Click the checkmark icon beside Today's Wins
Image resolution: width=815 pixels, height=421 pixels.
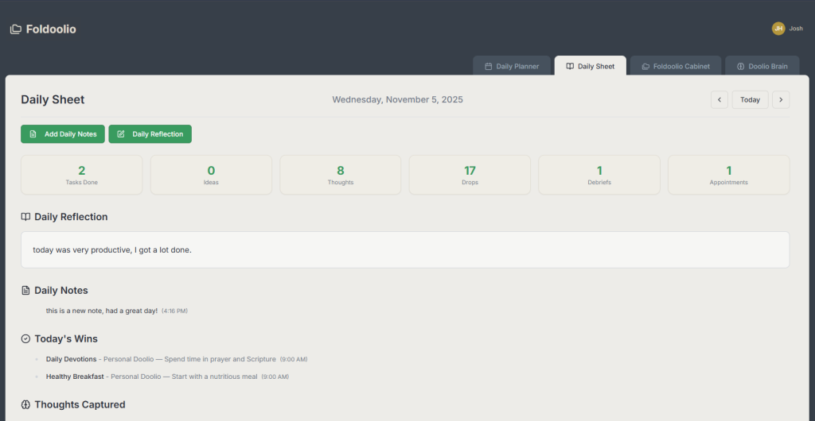point(25,339)
